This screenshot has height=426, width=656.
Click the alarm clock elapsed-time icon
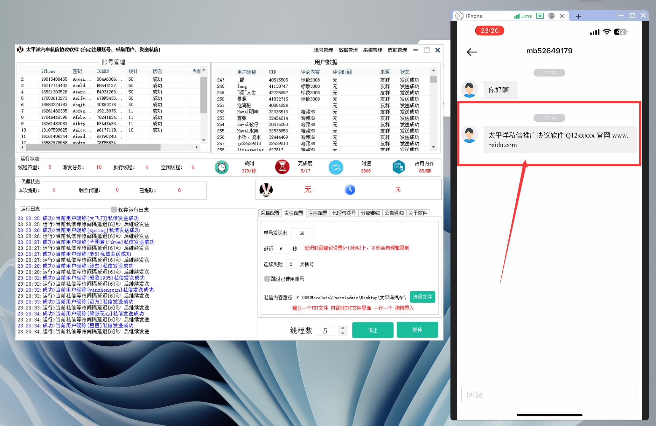point(222,167)
